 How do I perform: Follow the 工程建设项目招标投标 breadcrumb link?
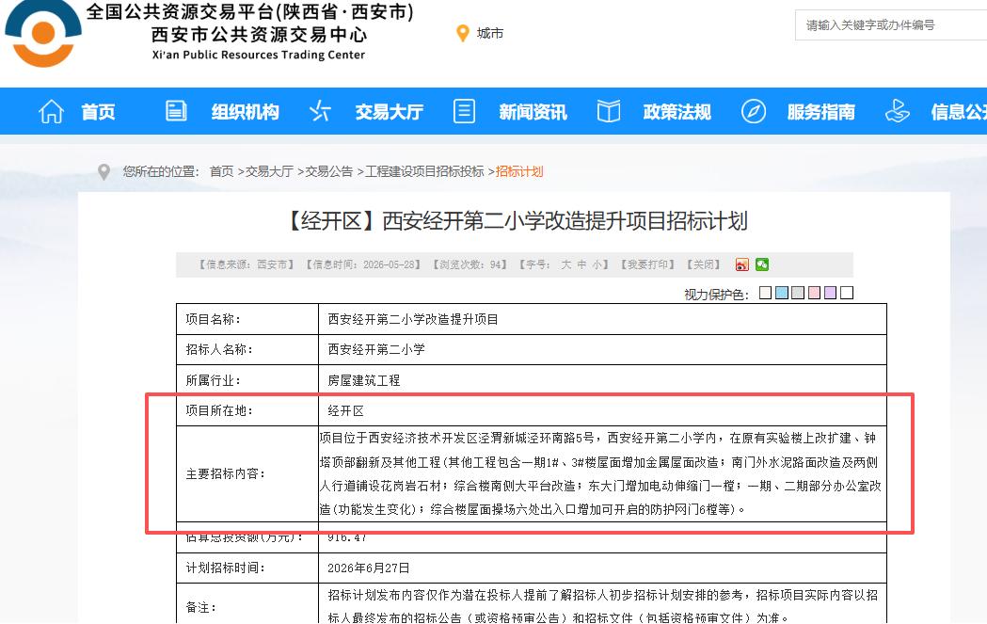coord(425,171)
